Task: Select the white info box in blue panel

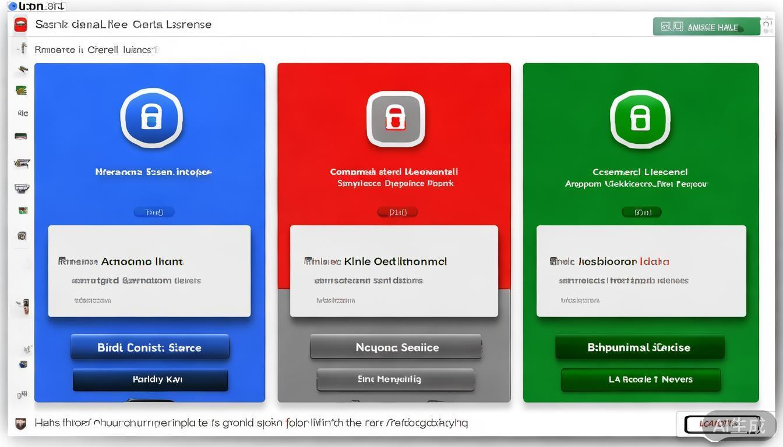Action: (149, 271)
